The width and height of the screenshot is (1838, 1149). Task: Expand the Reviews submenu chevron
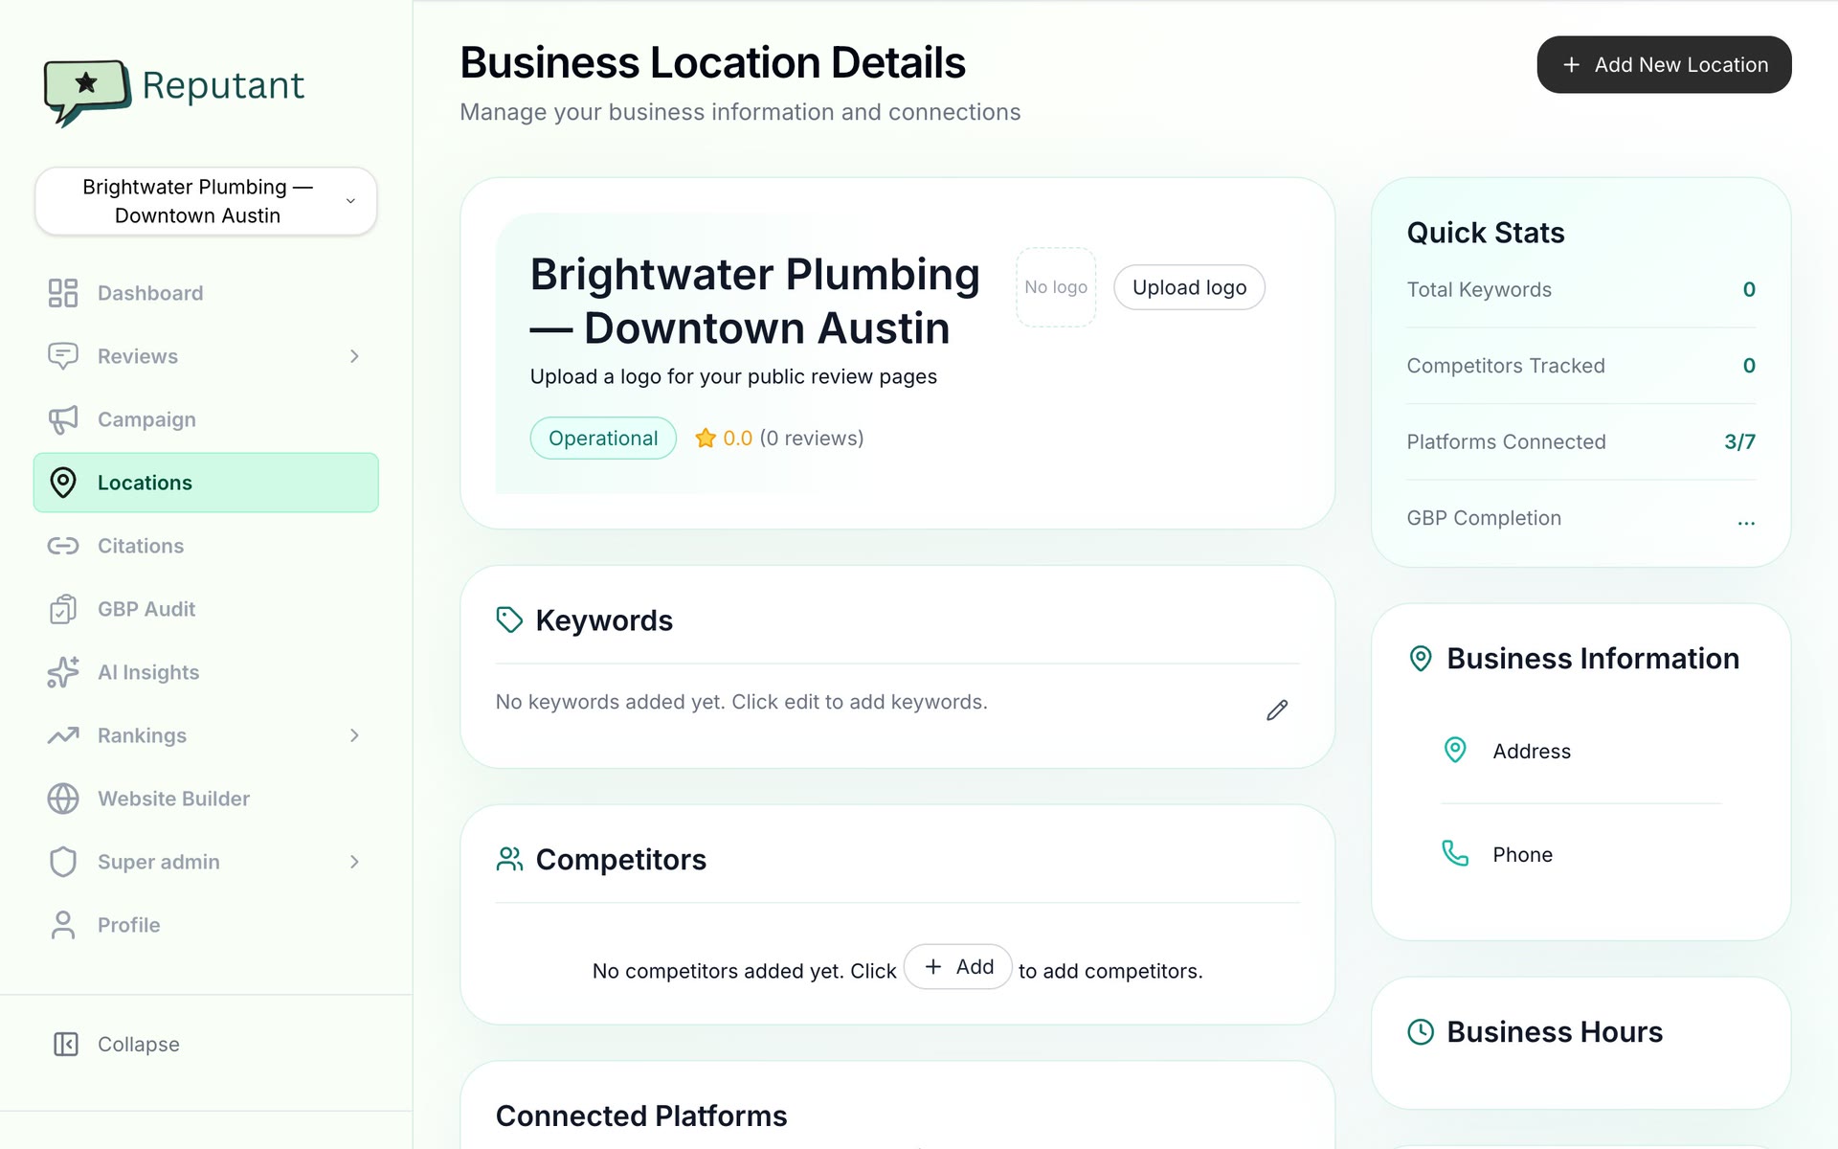[354, 356]
